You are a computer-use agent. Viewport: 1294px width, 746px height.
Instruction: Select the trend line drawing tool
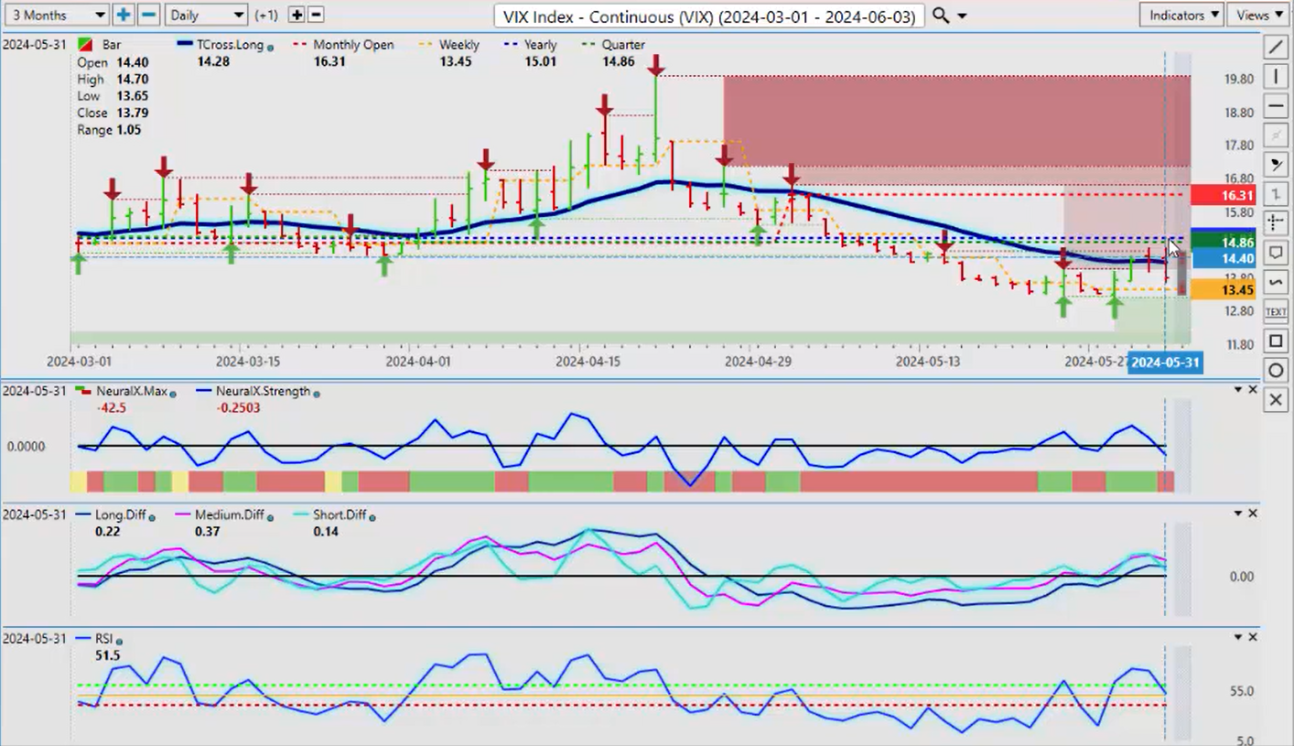tap(1276, 47)
